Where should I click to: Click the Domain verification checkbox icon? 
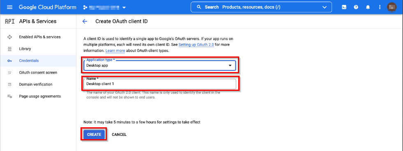pyautogui.click(x=10, y=84)
